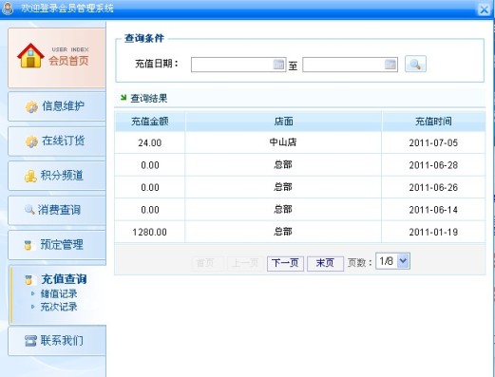This screenshot has height=377, width=495.
Task: Click the coins icon beside 积分频道
Action: (30, 177)
